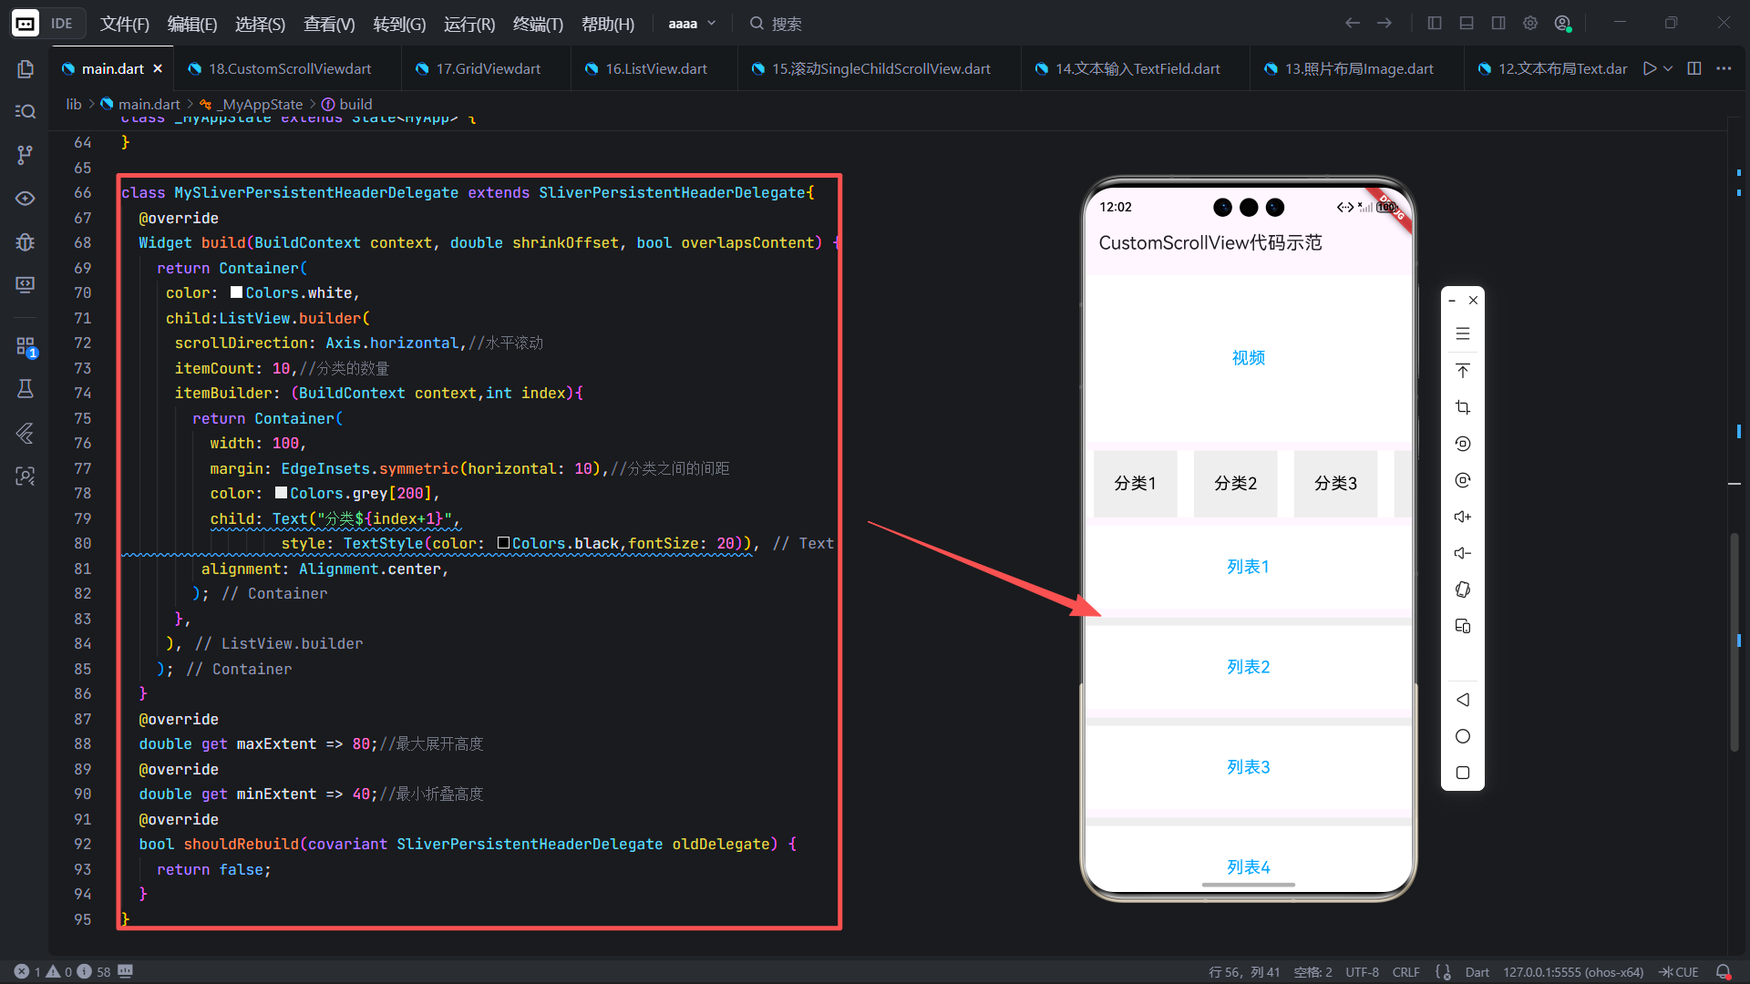
Task: Toggle the bottom panel layout icon
Action: coord(1467,24)
